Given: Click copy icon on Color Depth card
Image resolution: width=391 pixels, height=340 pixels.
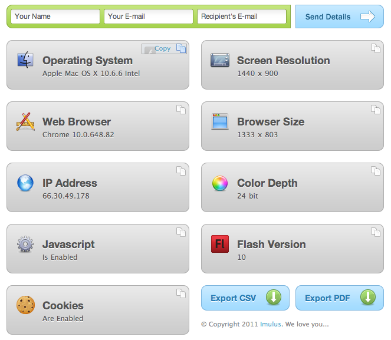Looking at the screenshot, I should 376,171.
